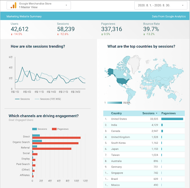Sort table by Sessions column arrow
190x188 pixels.
[x=157, y=113]
